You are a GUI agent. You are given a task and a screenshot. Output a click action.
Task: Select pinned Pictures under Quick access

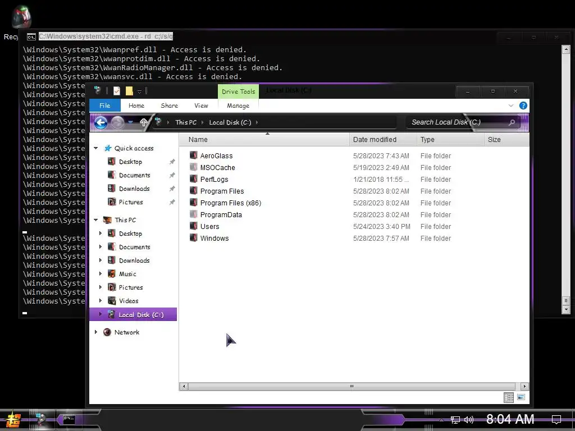(x=131, y=202)
